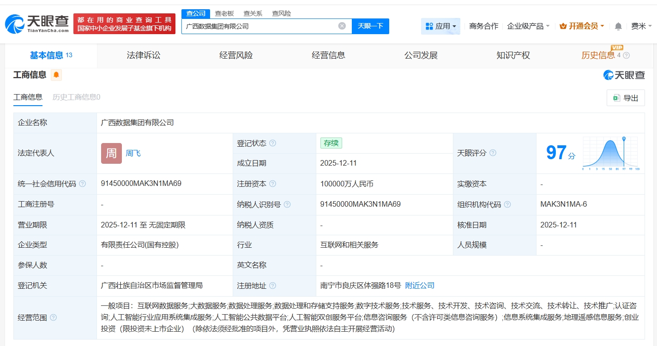Select the 查老板 search mode tab
The height and width of the screenshot is (346, 657).
[224, 13]
